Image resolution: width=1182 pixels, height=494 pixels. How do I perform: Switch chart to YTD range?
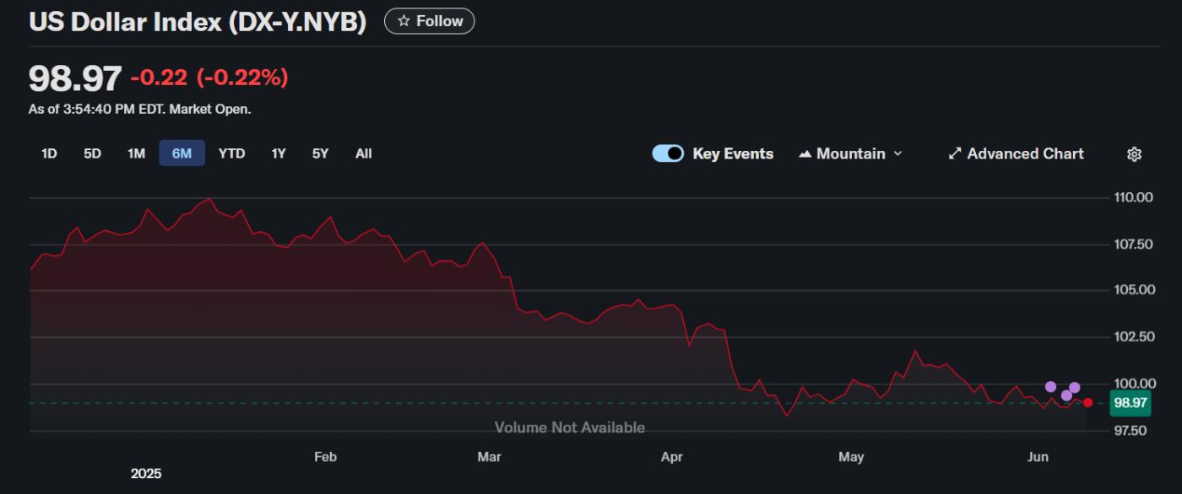coord(231,153)
